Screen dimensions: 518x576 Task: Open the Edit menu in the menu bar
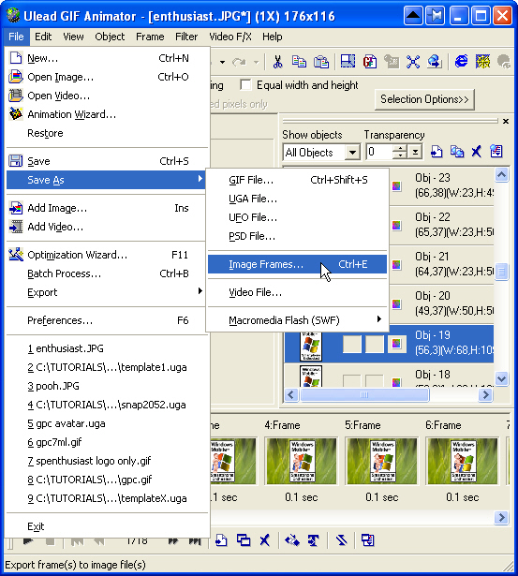pos(43,37)
